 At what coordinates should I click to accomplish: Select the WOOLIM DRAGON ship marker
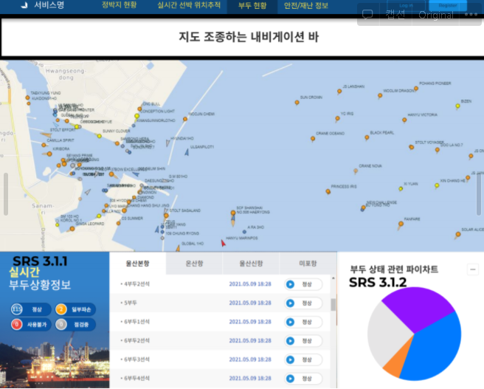(380, 96)
